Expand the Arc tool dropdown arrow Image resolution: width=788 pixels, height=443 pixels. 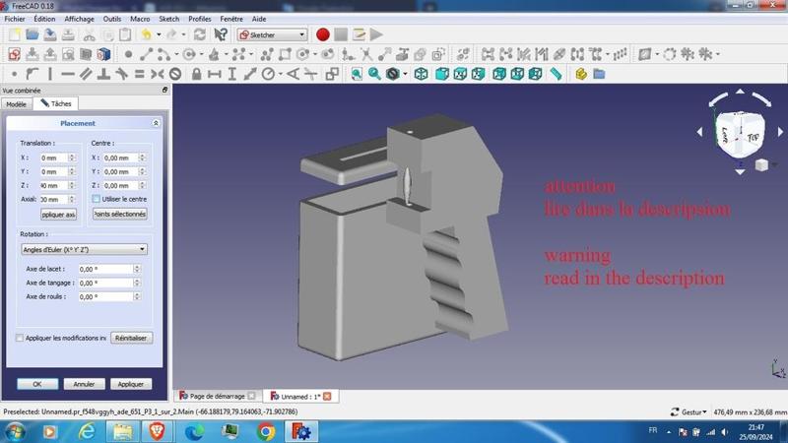pos(176,54)
